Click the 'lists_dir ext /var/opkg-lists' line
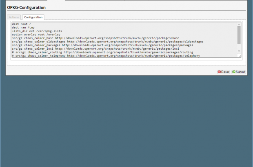The height and width of the screenshot is (167, 253). click(37, 31)
